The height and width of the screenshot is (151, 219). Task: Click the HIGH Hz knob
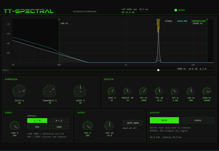207,92
